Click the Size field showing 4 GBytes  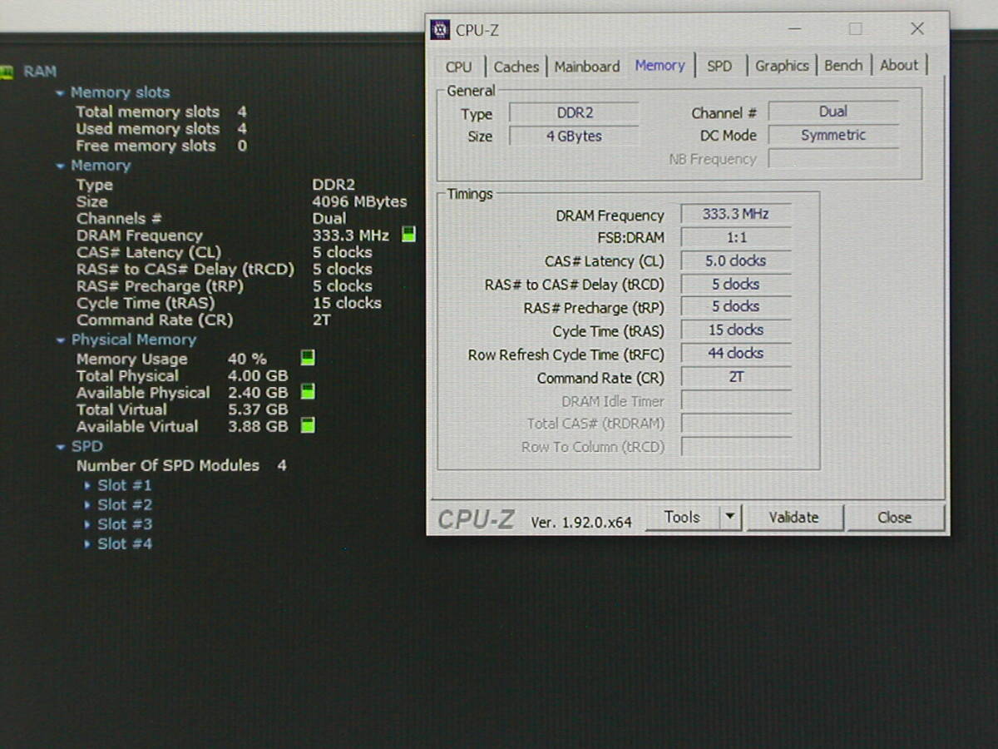click(574, 136)
